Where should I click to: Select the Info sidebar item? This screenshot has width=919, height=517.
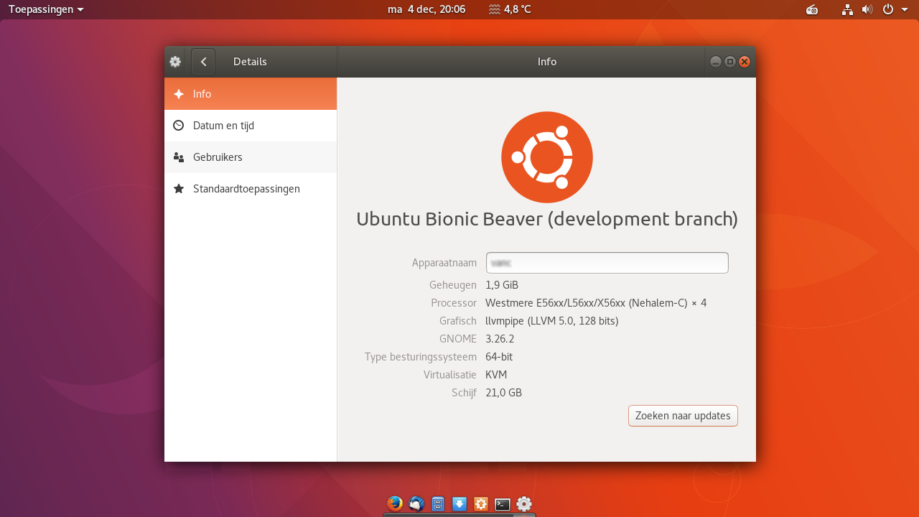coord(251,94)
